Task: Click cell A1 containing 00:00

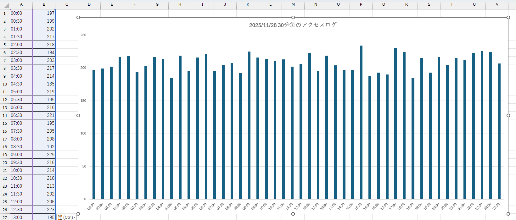Action: point(21,13)
